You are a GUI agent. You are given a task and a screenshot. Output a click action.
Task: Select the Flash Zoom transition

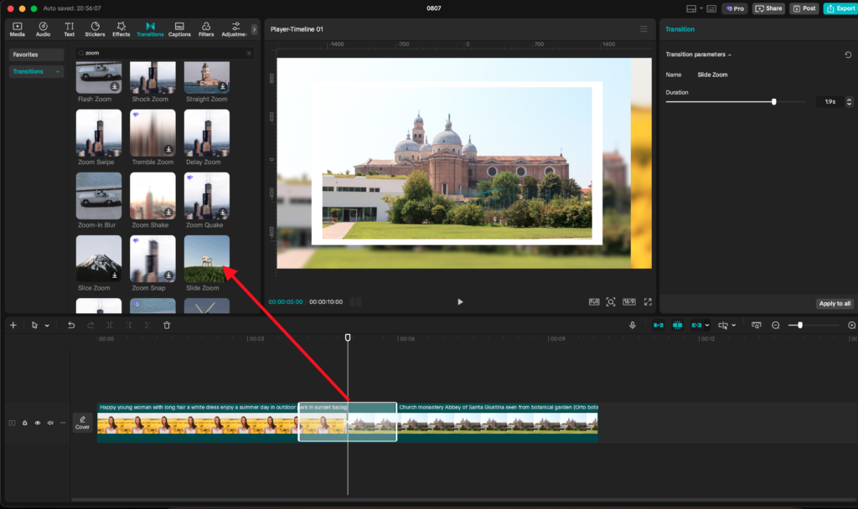point(99,77)
